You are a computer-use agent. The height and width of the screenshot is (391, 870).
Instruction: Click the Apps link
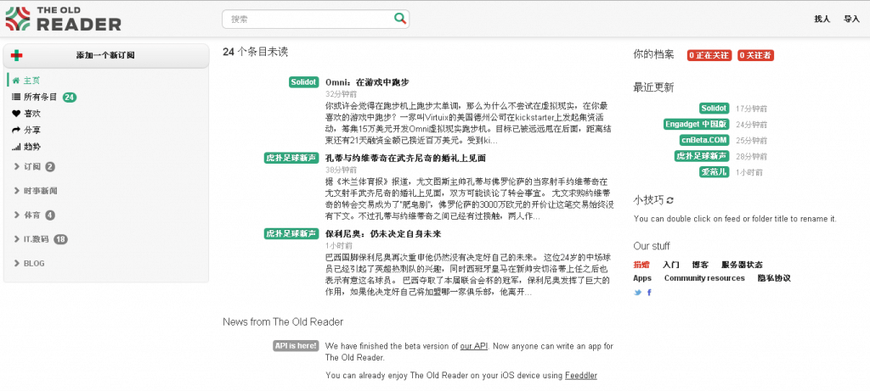click(x=642, y=278)
